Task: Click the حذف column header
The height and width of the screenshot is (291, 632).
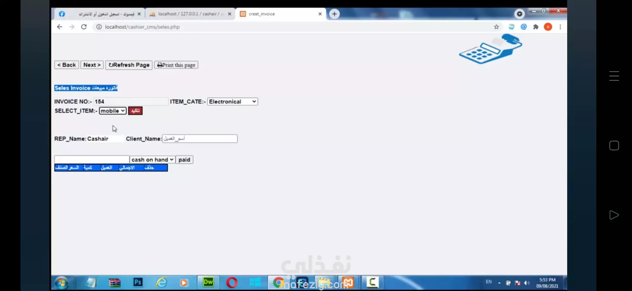Action: (x=149, y=168)
